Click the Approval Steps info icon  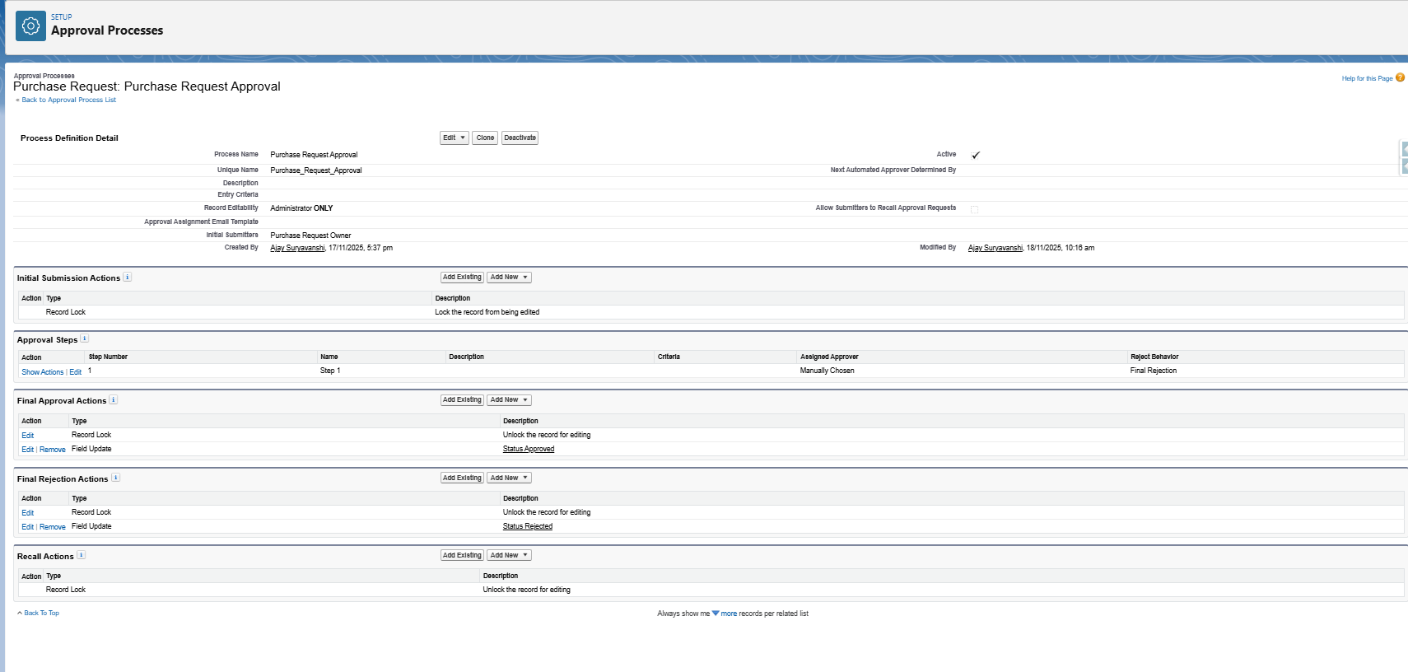[85, 338]
